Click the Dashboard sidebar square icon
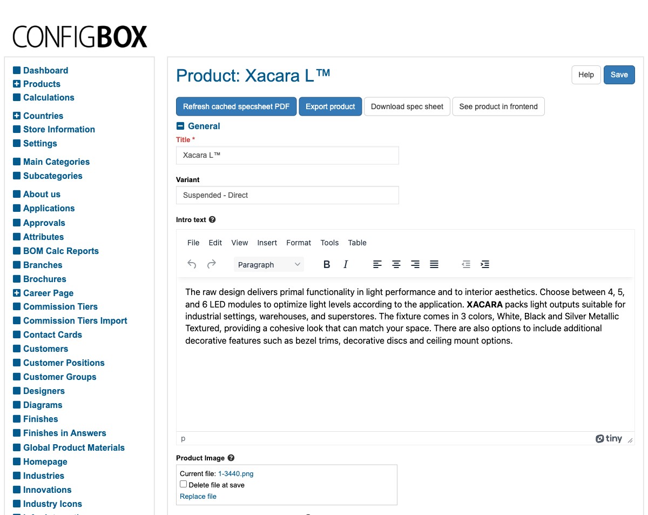 17,70
